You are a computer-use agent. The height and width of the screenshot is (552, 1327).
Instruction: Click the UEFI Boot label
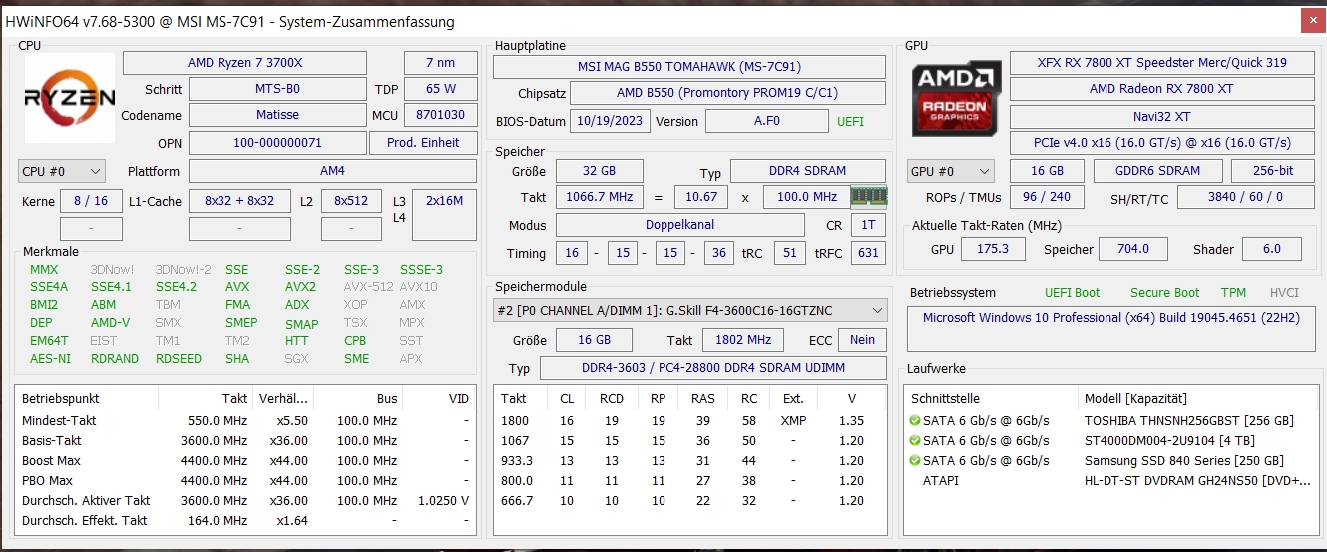point(1073,293)
